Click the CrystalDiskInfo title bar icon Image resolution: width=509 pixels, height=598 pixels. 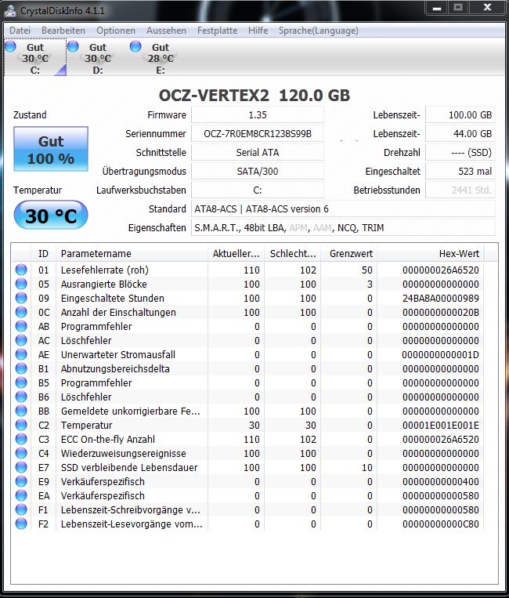tap(10, 11)
